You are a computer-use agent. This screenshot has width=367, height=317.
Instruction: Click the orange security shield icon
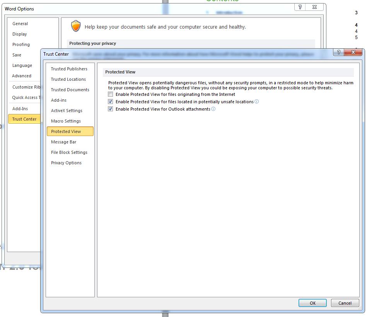click(x=76, y=26)
